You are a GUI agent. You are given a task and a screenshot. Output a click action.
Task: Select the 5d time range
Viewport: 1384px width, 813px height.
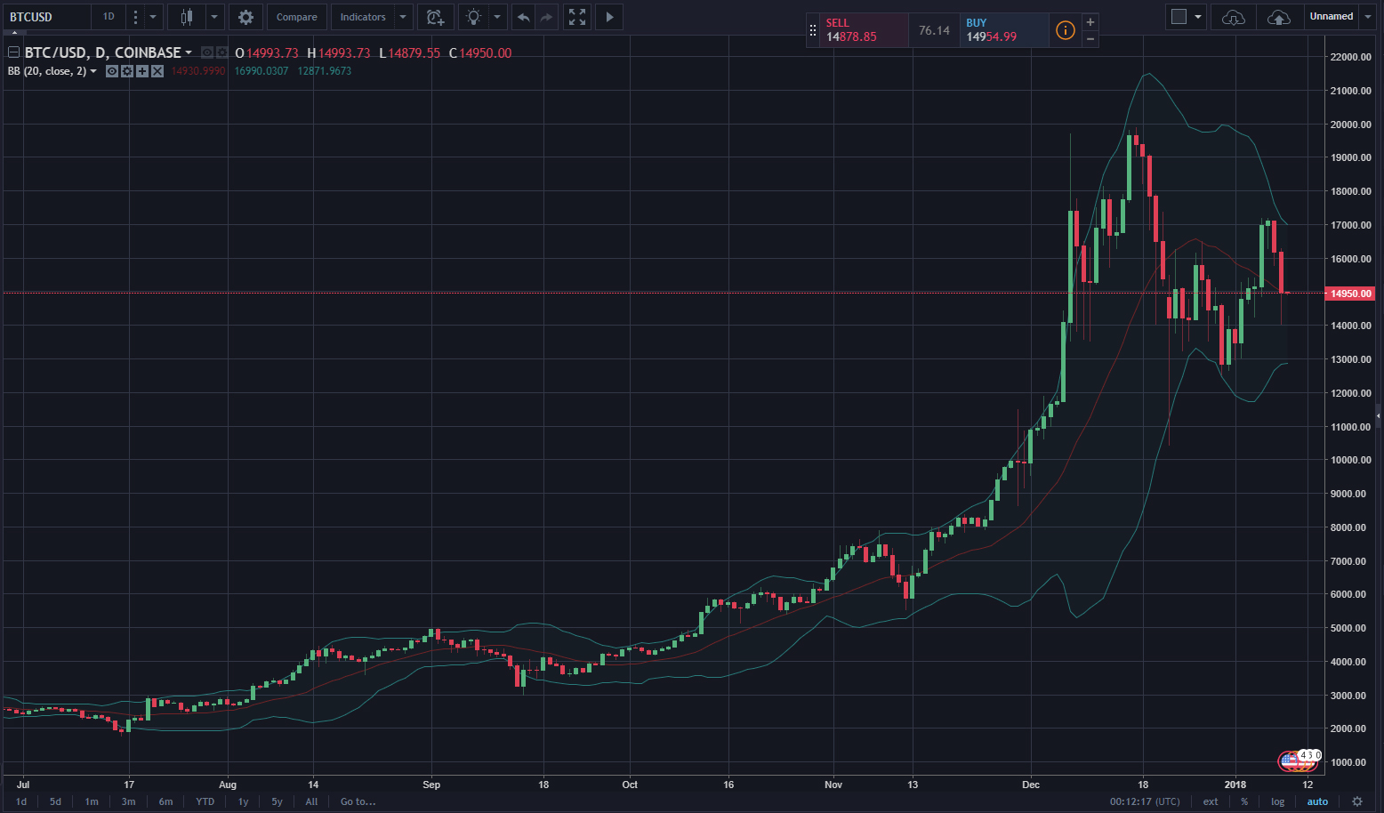coord(55,801)
